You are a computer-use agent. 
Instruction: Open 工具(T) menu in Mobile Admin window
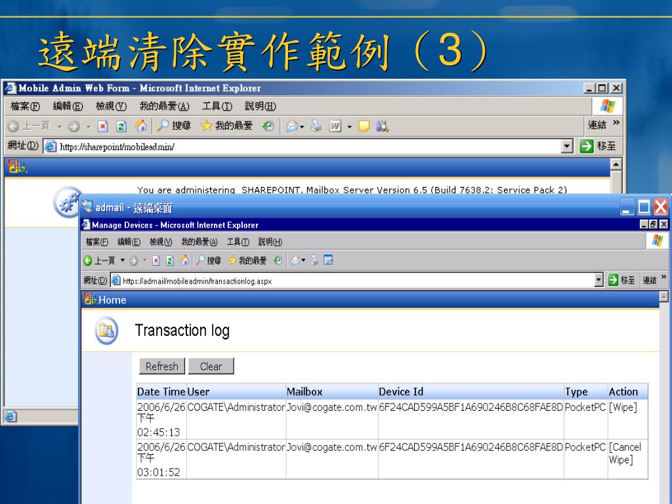pos(217,106)
